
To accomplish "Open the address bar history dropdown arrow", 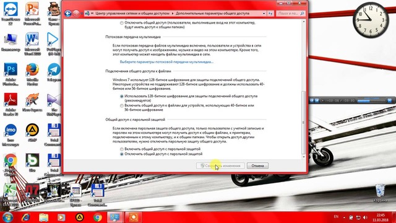I will click(x=264, y=14).
